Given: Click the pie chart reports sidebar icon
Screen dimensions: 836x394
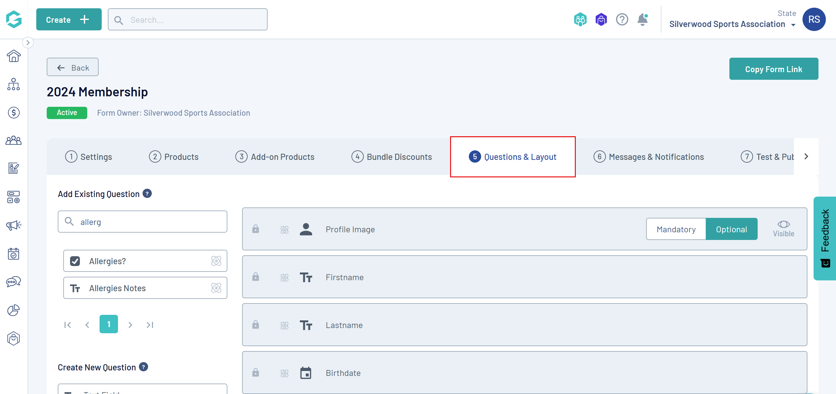Looking at the screenshot, I should point(14,310).
